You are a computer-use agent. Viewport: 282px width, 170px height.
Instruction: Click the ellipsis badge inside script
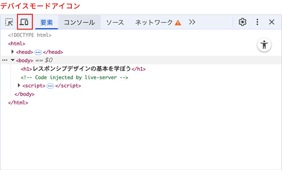point(50,86)
